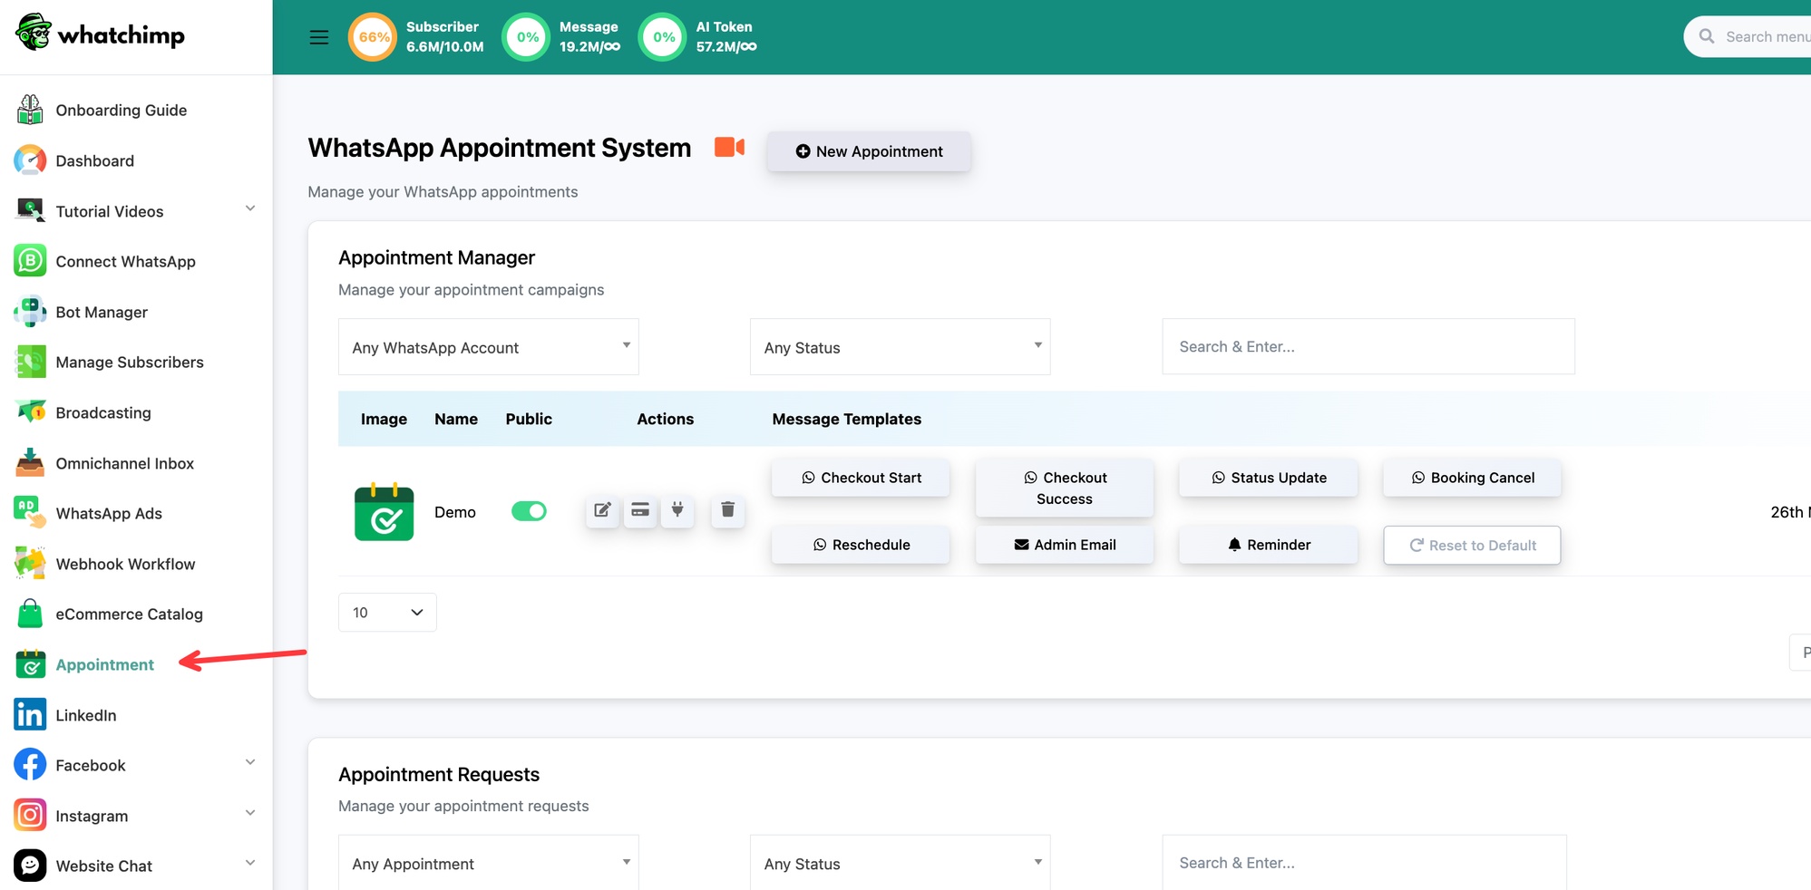Click the Subscriber 66% usage progress circle
This screenshot has height=890, width=1811.
tap(373, 37)
